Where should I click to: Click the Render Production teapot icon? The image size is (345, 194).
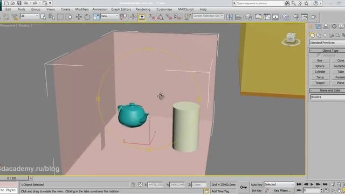point(313,17)
